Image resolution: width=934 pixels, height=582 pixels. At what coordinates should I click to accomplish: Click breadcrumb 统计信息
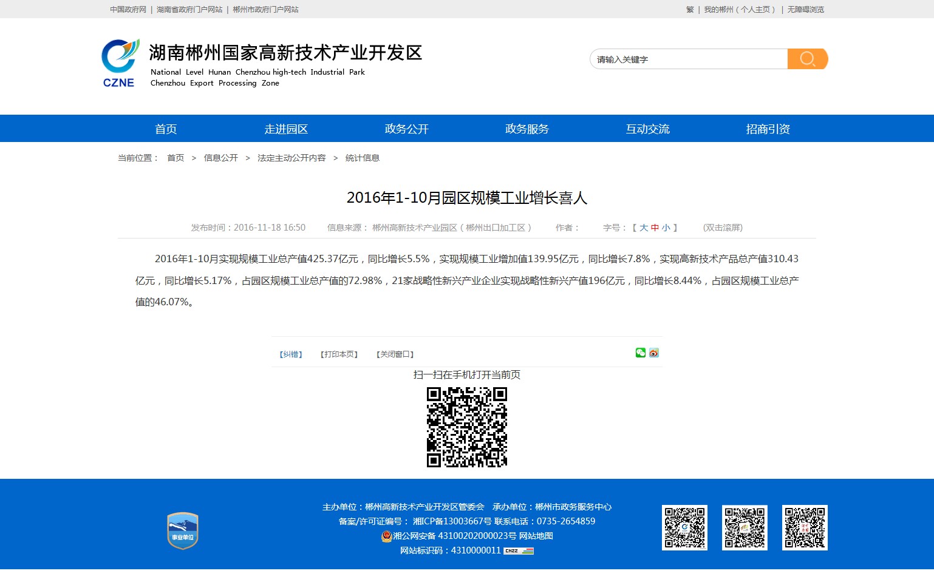(x=363, y=158)
